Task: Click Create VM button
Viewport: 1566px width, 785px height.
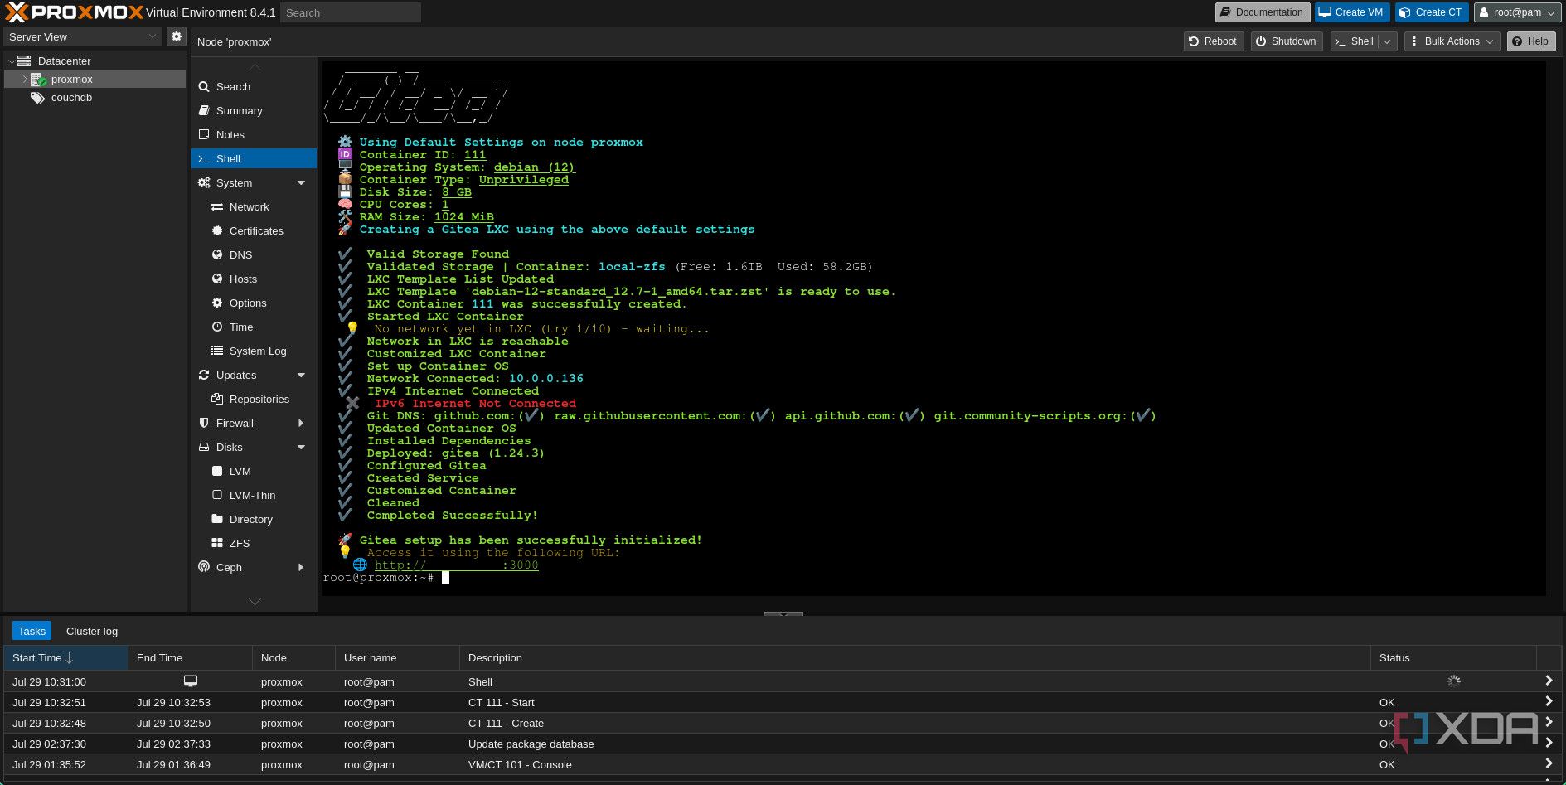Action: [1351, 12]
